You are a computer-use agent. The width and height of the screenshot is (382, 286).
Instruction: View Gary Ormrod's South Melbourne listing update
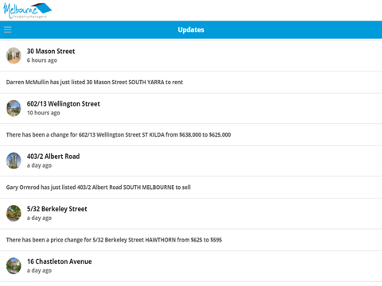coord(99,187)
